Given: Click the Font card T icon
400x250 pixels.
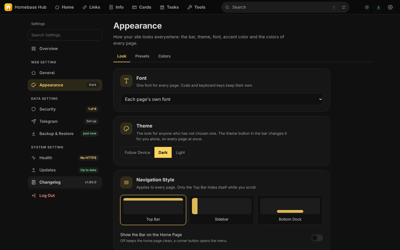Looking at the screenshot, I should [126, 81].
